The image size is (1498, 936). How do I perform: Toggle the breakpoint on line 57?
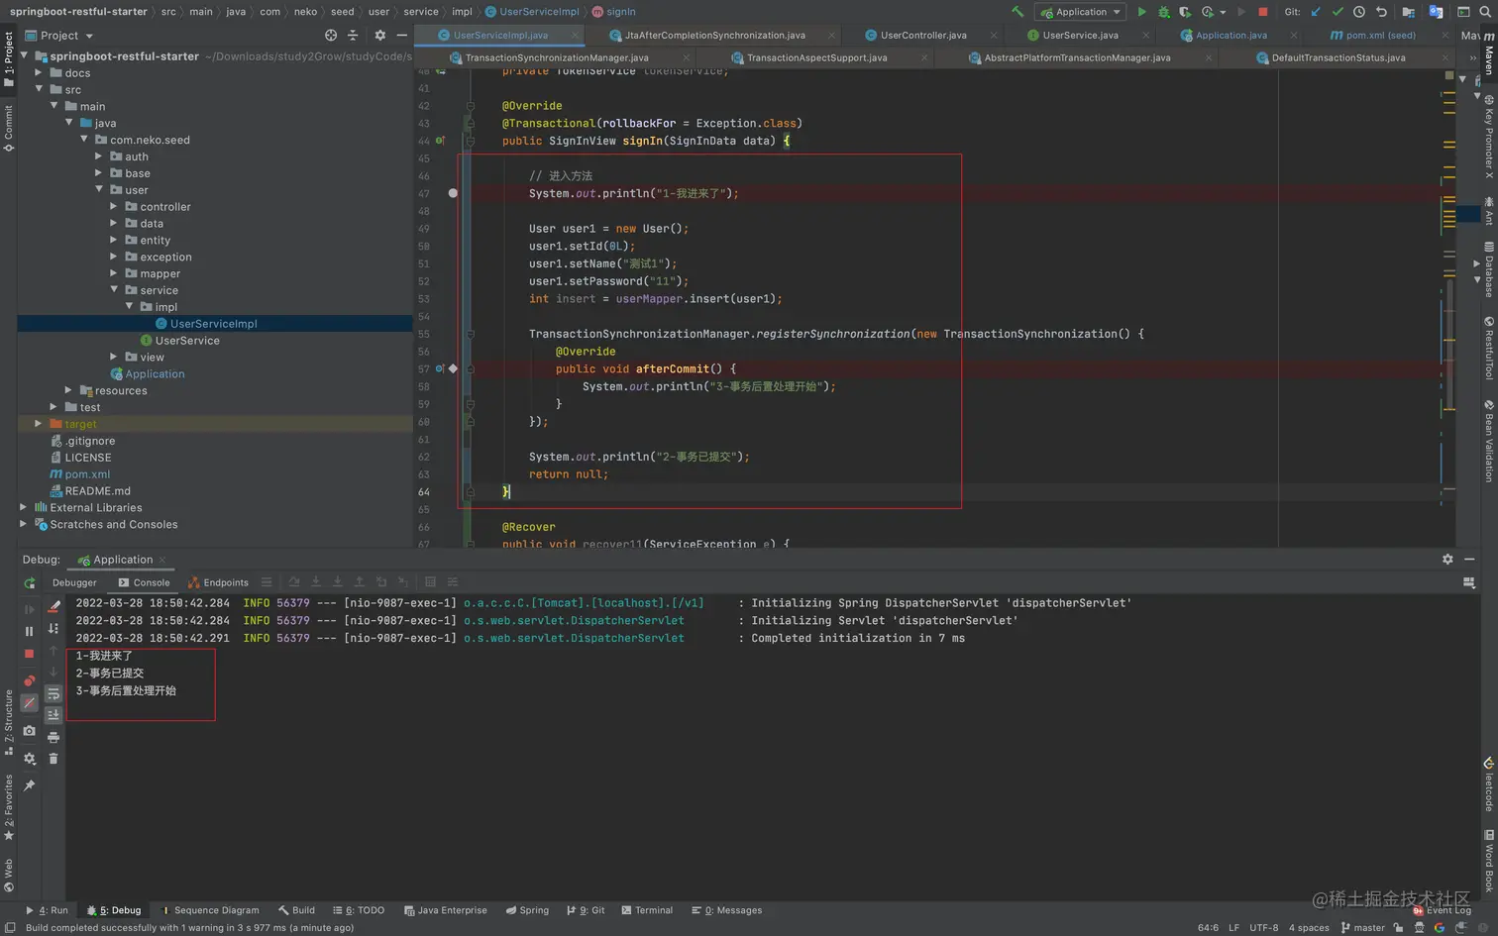pyautogui.click(x=453, y=368)
